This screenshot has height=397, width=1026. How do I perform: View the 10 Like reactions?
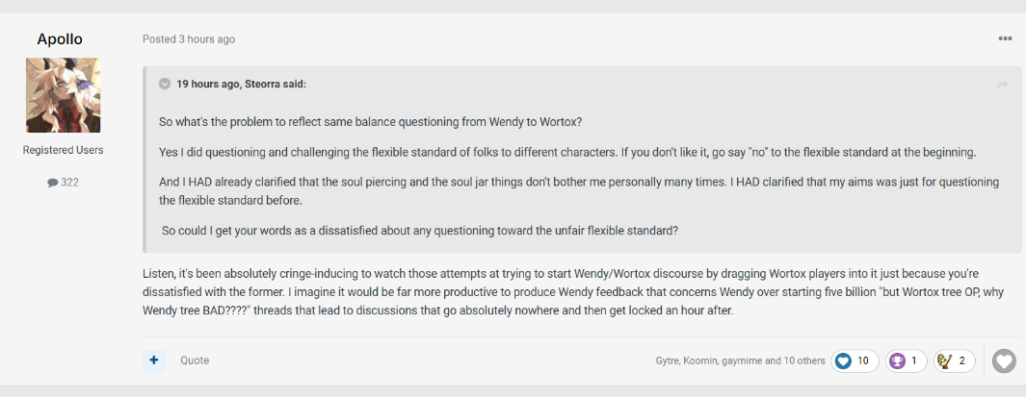pos(853,361)
